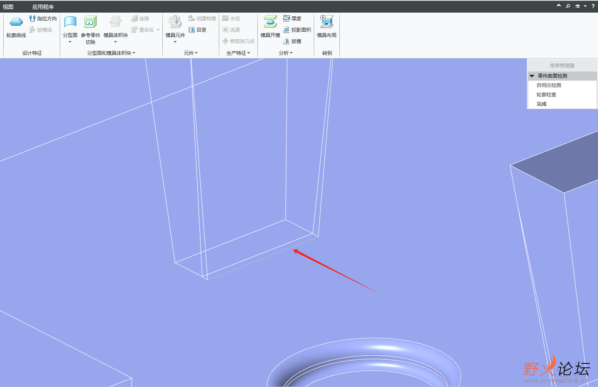Switch to the 视图 ribbon tab
Screen dimensions: 598x387
point(8,7)
